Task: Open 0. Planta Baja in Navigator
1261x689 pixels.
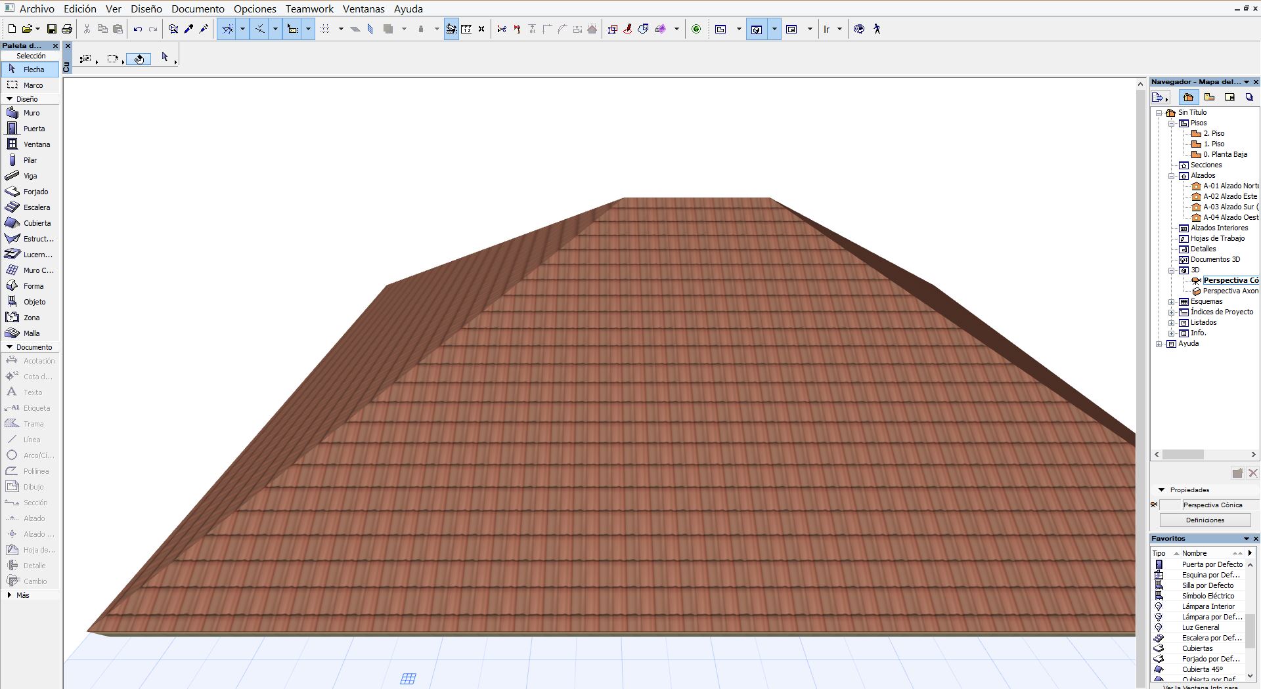Action: (1225, 154)
